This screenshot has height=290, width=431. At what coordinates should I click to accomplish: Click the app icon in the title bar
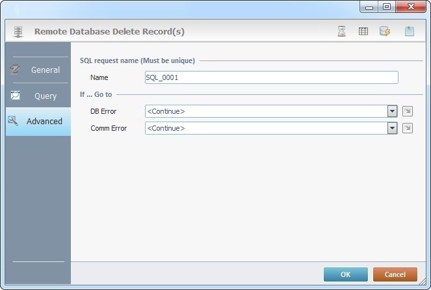9,7
